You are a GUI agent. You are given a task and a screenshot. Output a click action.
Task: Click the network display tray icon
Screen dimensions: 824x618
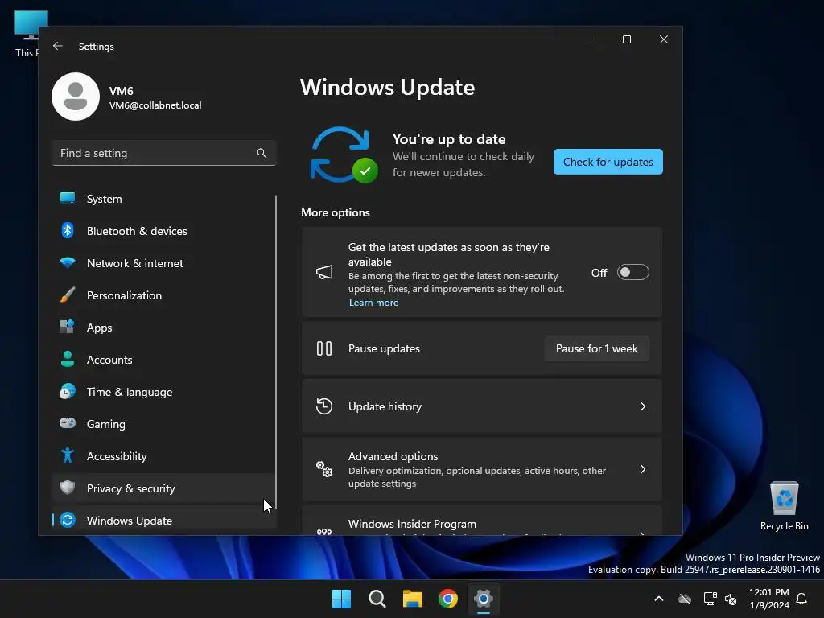pos(710,599)
